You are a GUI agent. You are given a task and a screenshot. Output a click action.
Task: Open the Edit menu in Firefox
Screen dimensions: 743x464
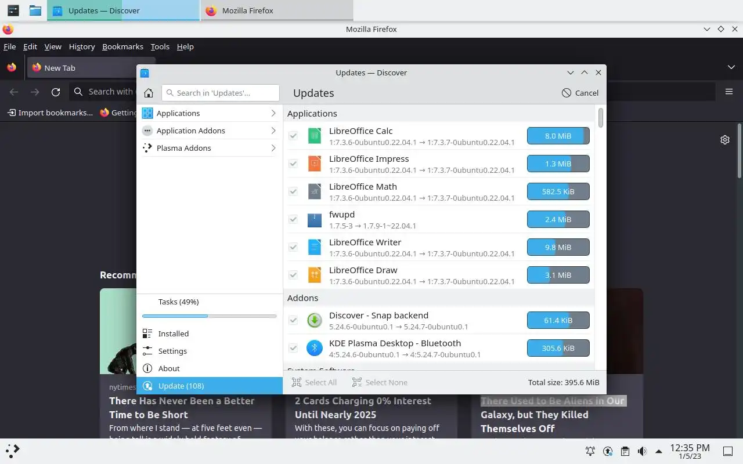coord(30,46)
